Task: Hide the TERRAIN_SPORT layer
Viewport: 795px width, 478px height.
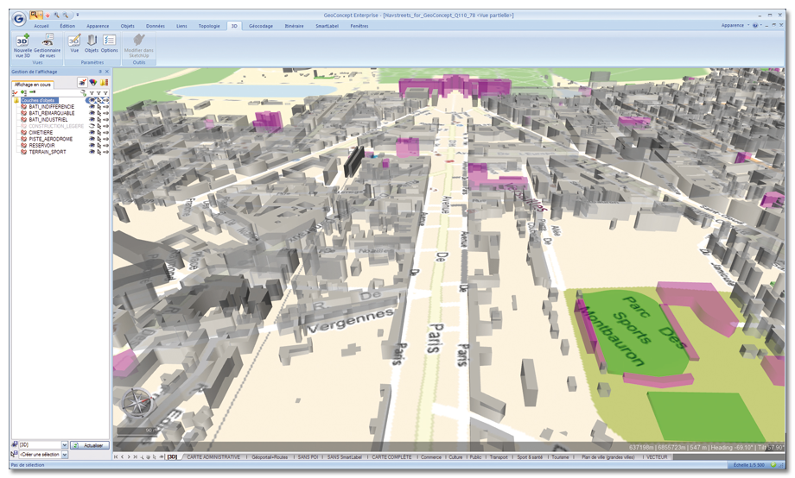Action: point(92,152)
